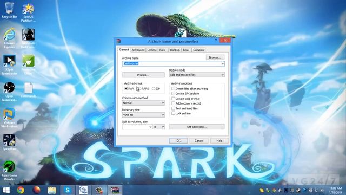Open the photo app taskbar icon
Image resolution: width=346 pixels, height=195 pixels.
[x=99, y=190]
